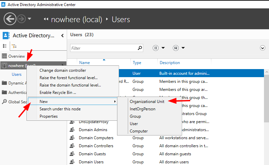Select the Domain Computers row
269x165 pixels.
(x=165, y=138)
